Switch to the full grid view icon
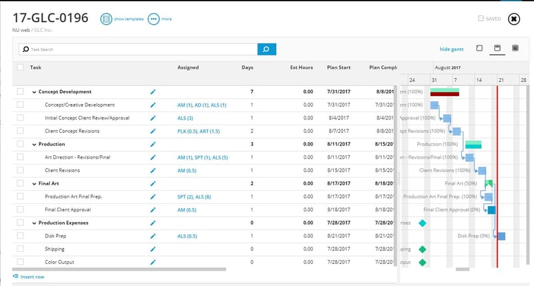Image resolution: width=534 pixels, height=286 pixels. pos(515,48)
